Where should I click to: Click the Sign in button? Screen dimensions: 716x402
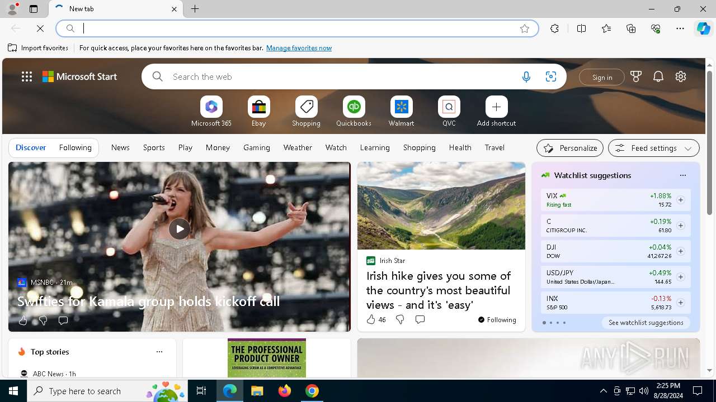tap(602, 77)
